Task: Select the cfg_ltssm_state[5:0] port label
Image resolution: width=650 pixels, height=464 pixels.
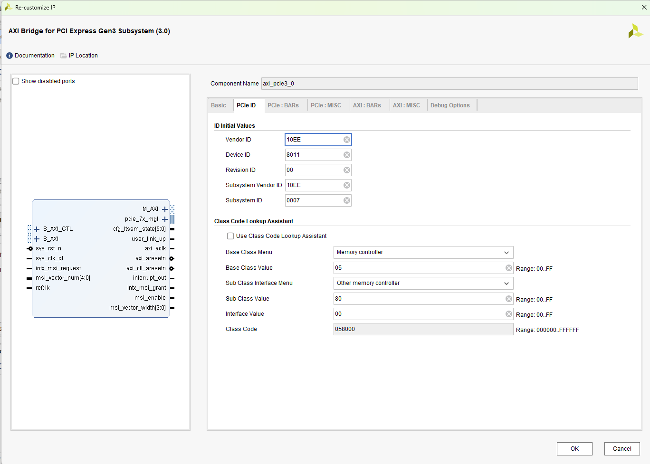Action: point(140,229)
